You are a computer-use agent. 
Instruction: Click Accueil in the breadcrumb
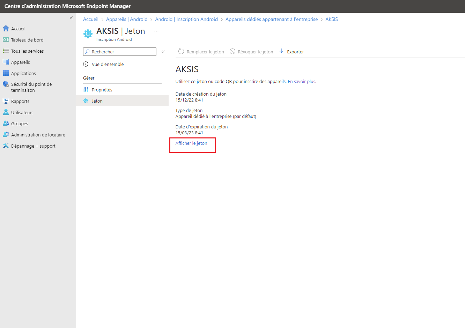(91, 19)
